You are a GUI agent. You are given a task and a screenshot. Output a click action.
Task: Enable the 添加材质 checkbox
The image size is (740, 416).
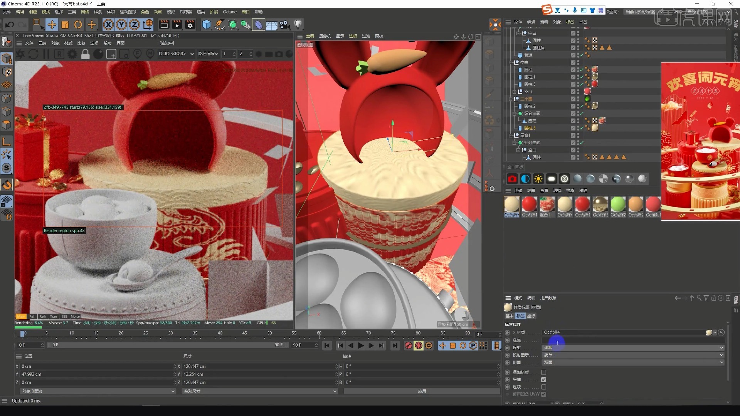543,372
